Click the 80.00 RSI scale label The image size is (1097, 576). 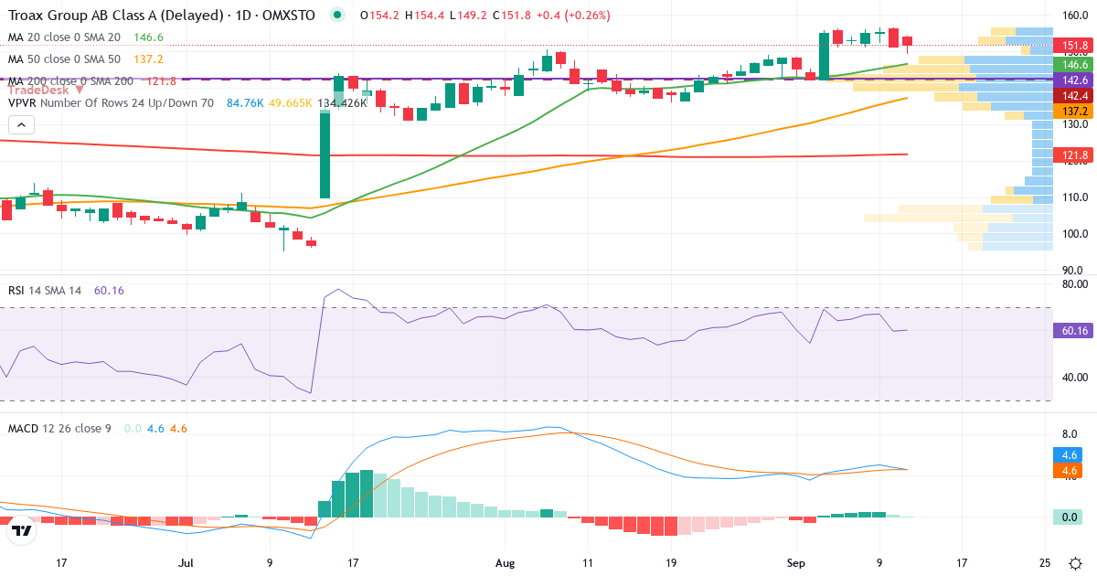click(1075, 284)
